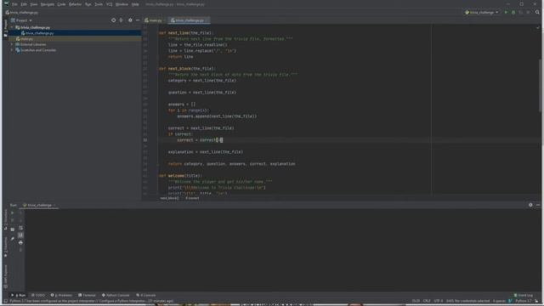Click the Stop icon in Run panel
544x306 pixels.
pyautogui.click(x=13, y=221)
